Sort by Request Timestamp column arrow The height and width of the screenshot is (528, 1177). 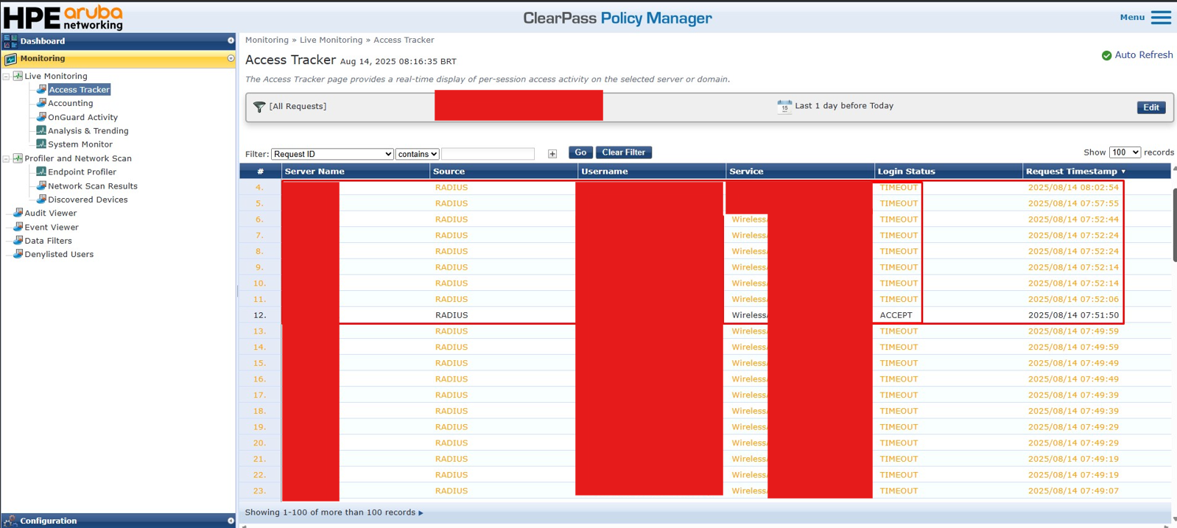click(x=1123, y=172)
